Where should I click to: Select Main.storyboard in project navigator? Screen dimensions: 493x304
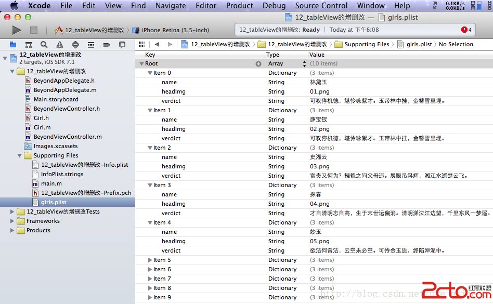point(56,99)
